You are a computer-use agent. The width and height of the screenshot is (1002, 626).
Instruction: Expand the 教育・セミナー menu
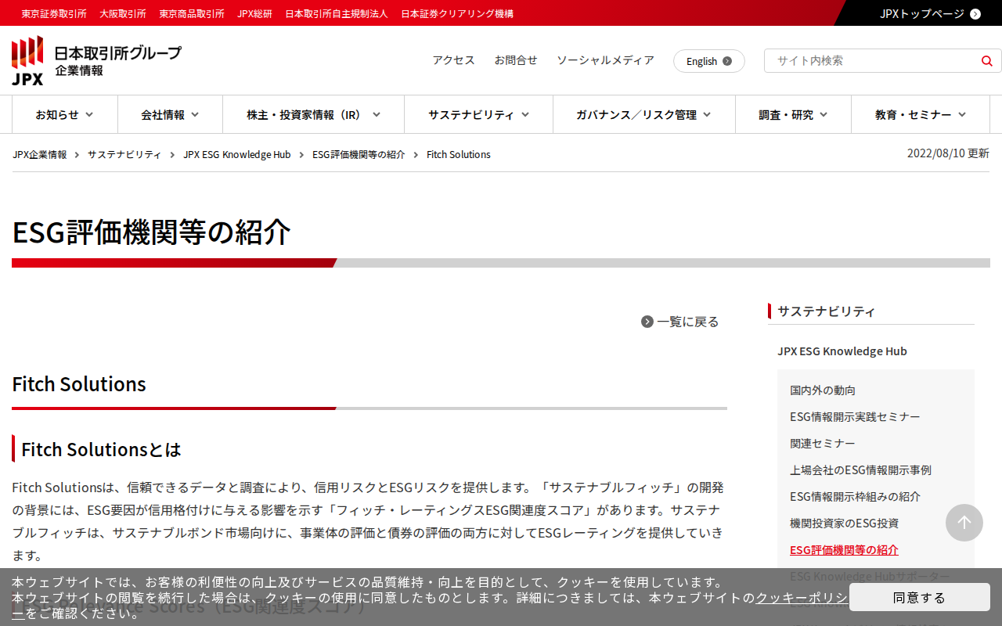[921, 114]
